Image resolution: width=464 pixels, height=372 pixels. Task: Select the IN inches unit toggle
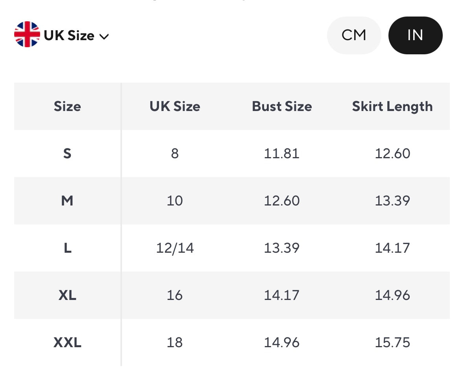[415, 35]
